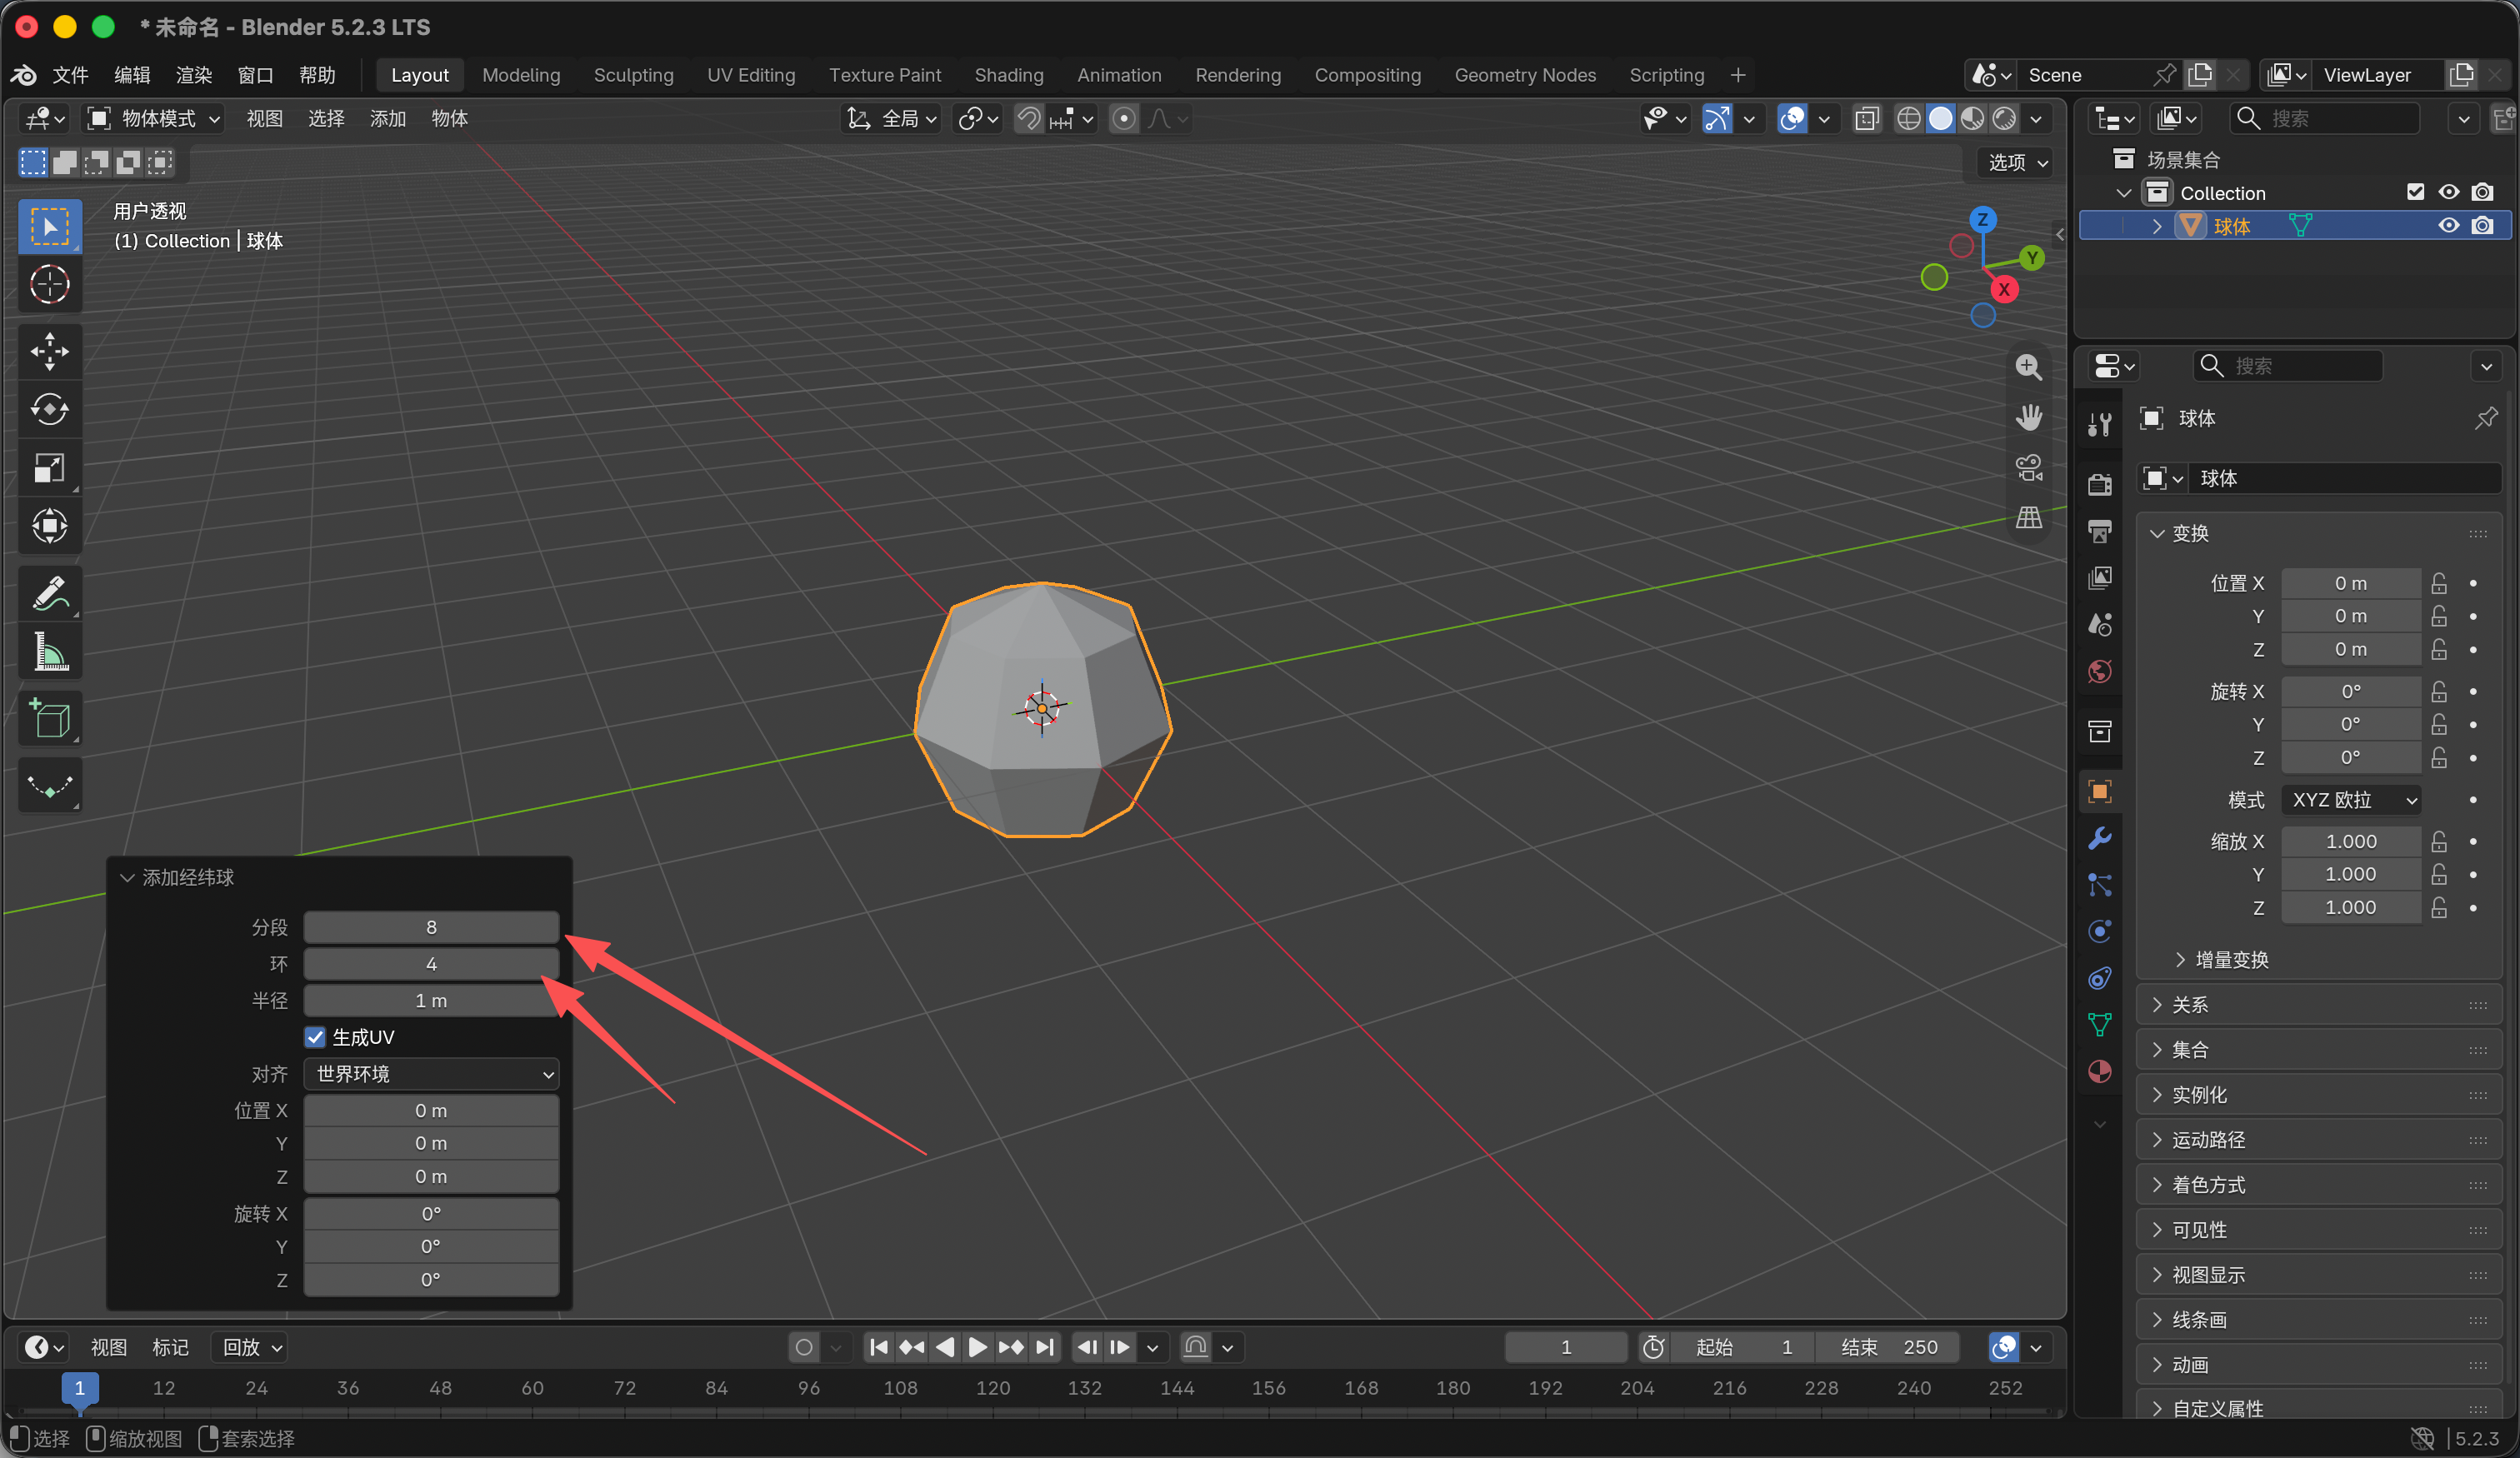Click the current frame marker on timeline
Screen dimensions: 2520x1458
(x=80, y=1388)
